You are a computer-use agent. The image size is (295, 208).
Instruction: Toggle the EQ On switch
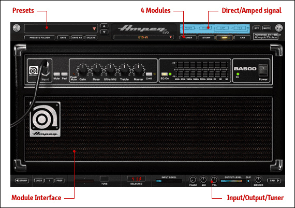click(x=164, y=74)
